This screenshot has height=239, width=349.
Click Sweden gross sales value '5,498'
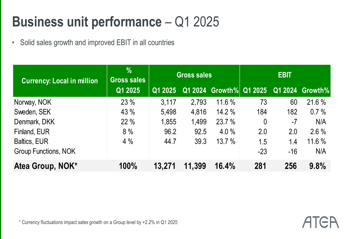[x=169, y=112]
